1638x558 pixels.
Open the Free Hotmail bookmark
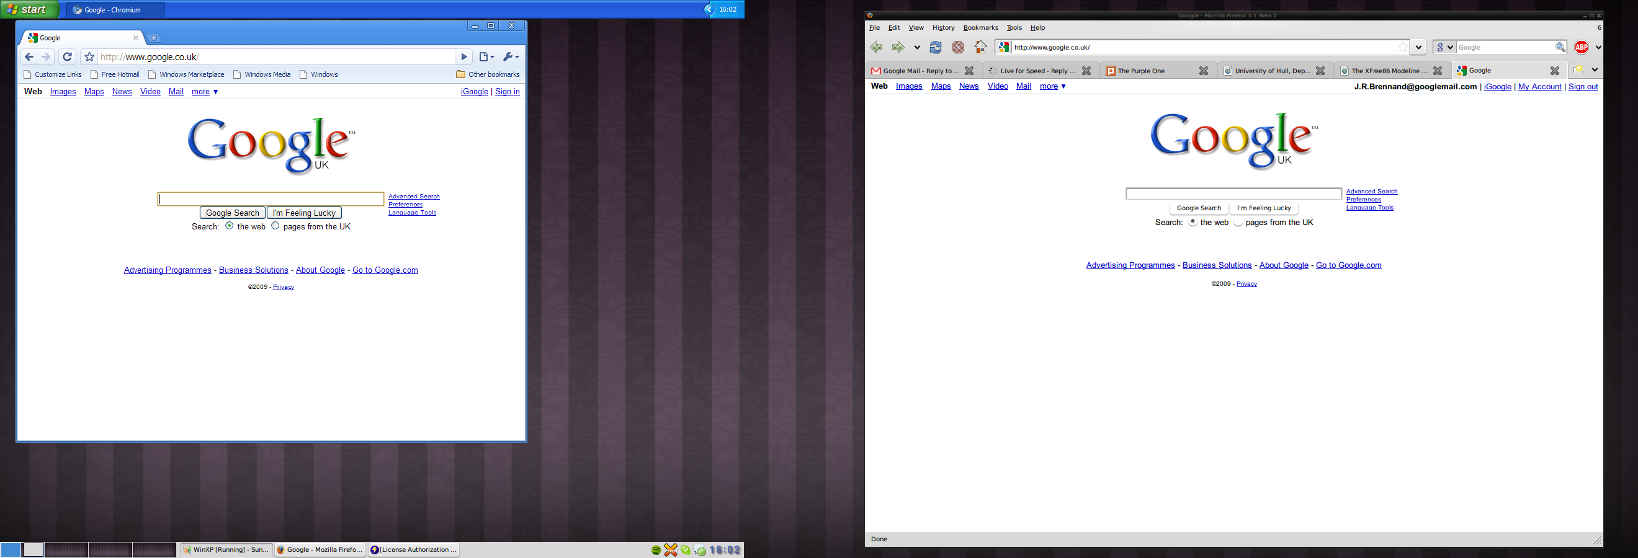115,74
